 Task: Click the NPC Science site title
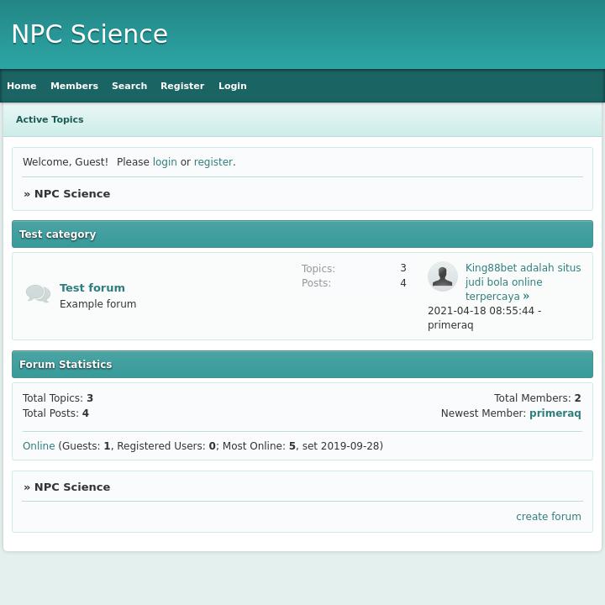click(x=90, y=34)
